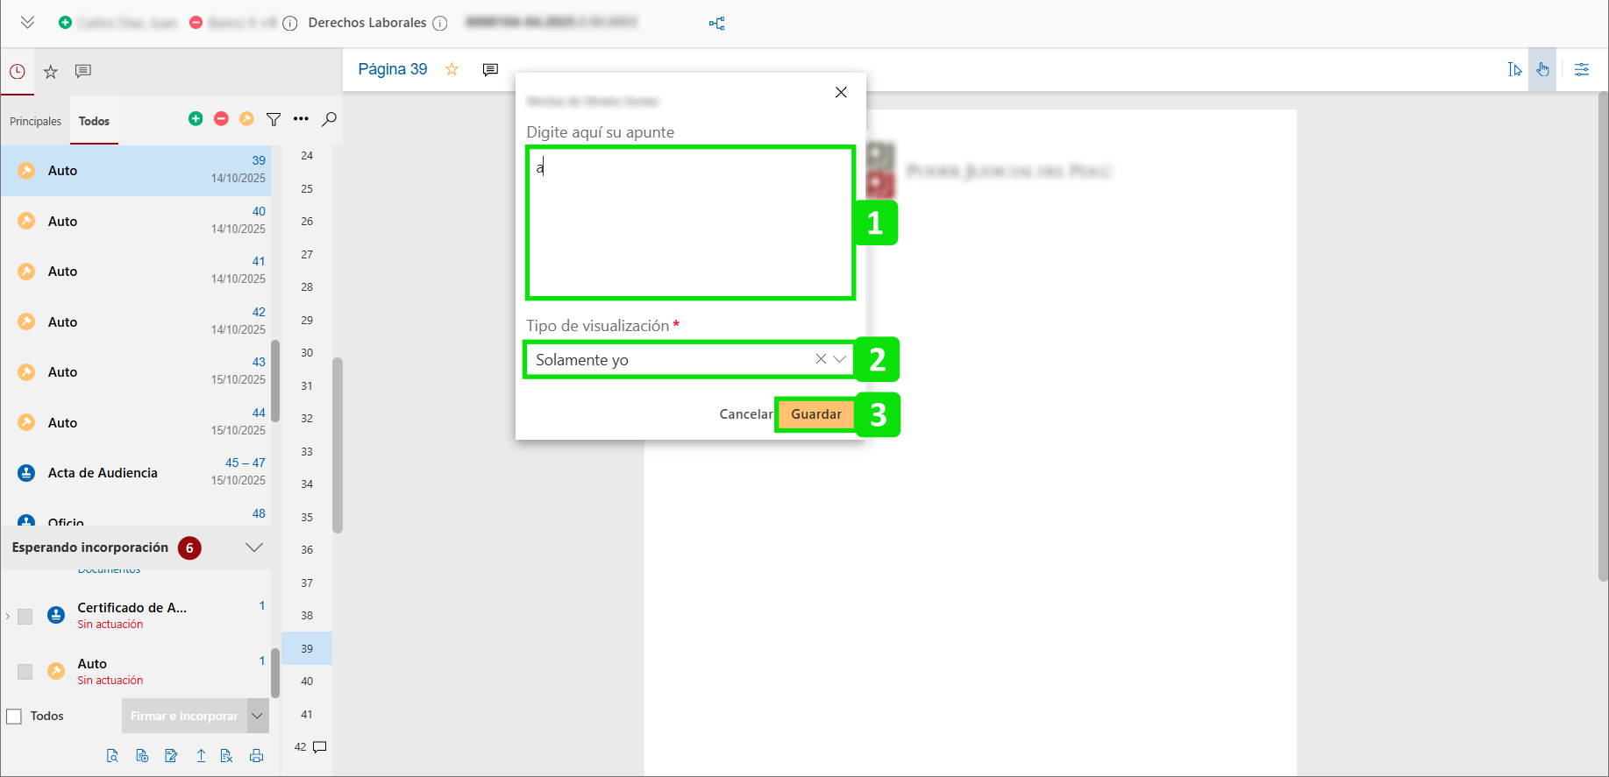Open the Firmar e incorporar dropdown arrow
Viewport: 1609px width, 777px height.
click(258, 716)
